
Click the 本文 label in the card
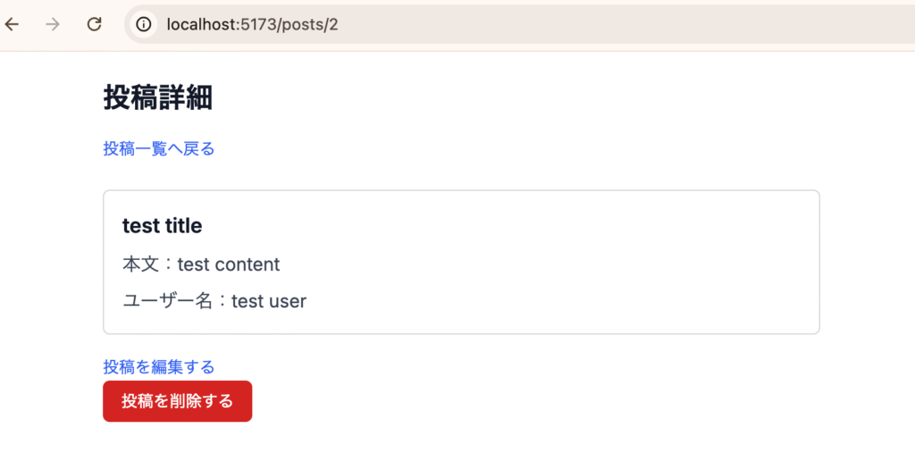coord(140,264)
